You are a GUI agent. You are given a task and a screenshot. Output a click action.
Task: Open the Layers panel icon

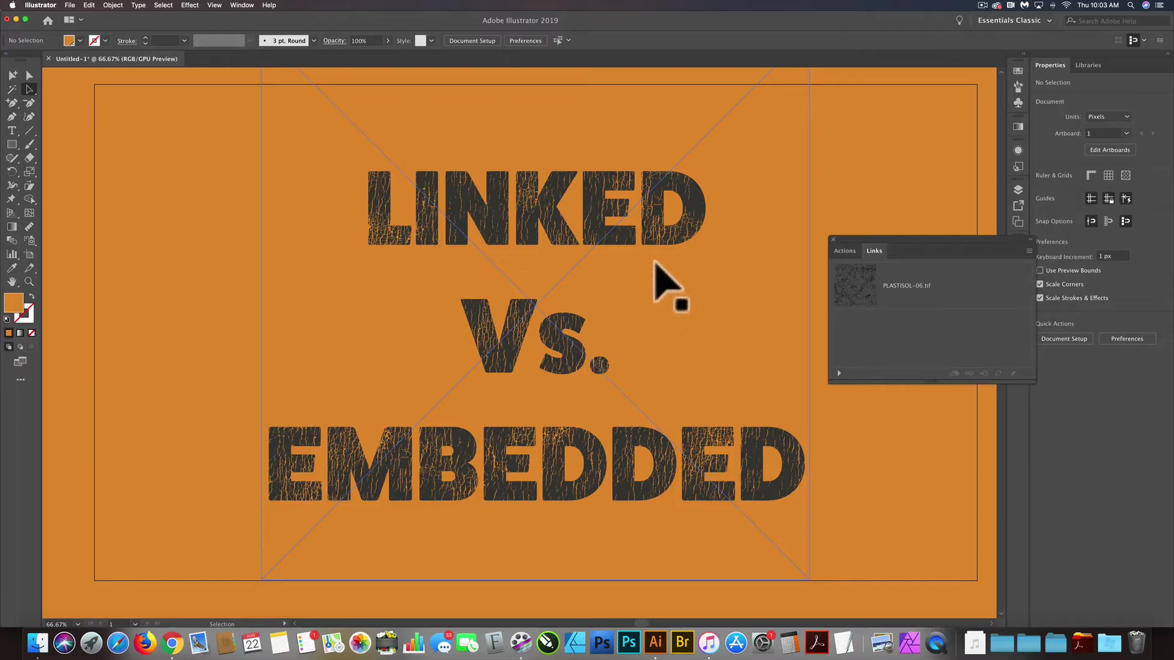(1018, 189)
